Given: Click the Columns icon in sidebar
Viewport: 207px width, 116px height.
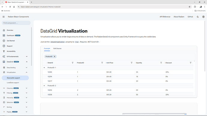Looking at the screenshot, I should coord(4,88).
